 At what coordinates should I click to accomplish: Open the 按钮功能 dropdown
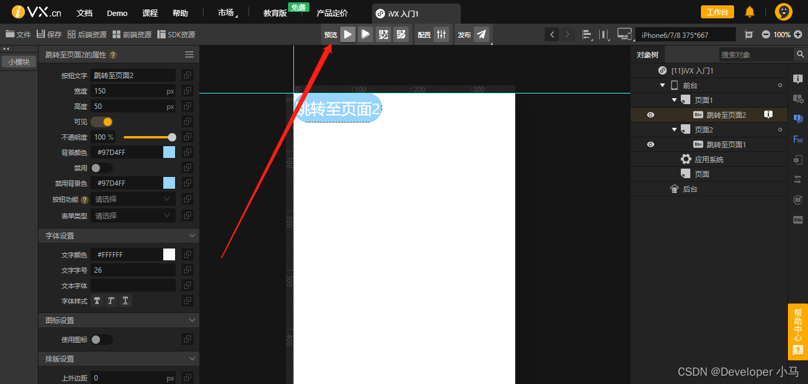(133, 199)
